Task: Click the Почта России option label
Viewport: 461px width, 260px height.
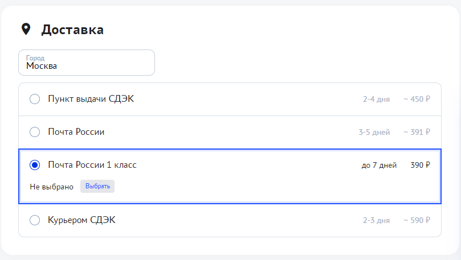Action: click(76, 132)
